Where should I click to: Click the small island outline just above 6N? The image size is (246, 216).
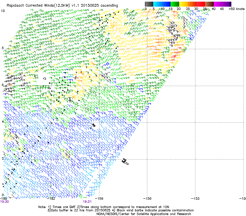pyautogui.click(x=45, y=78)
